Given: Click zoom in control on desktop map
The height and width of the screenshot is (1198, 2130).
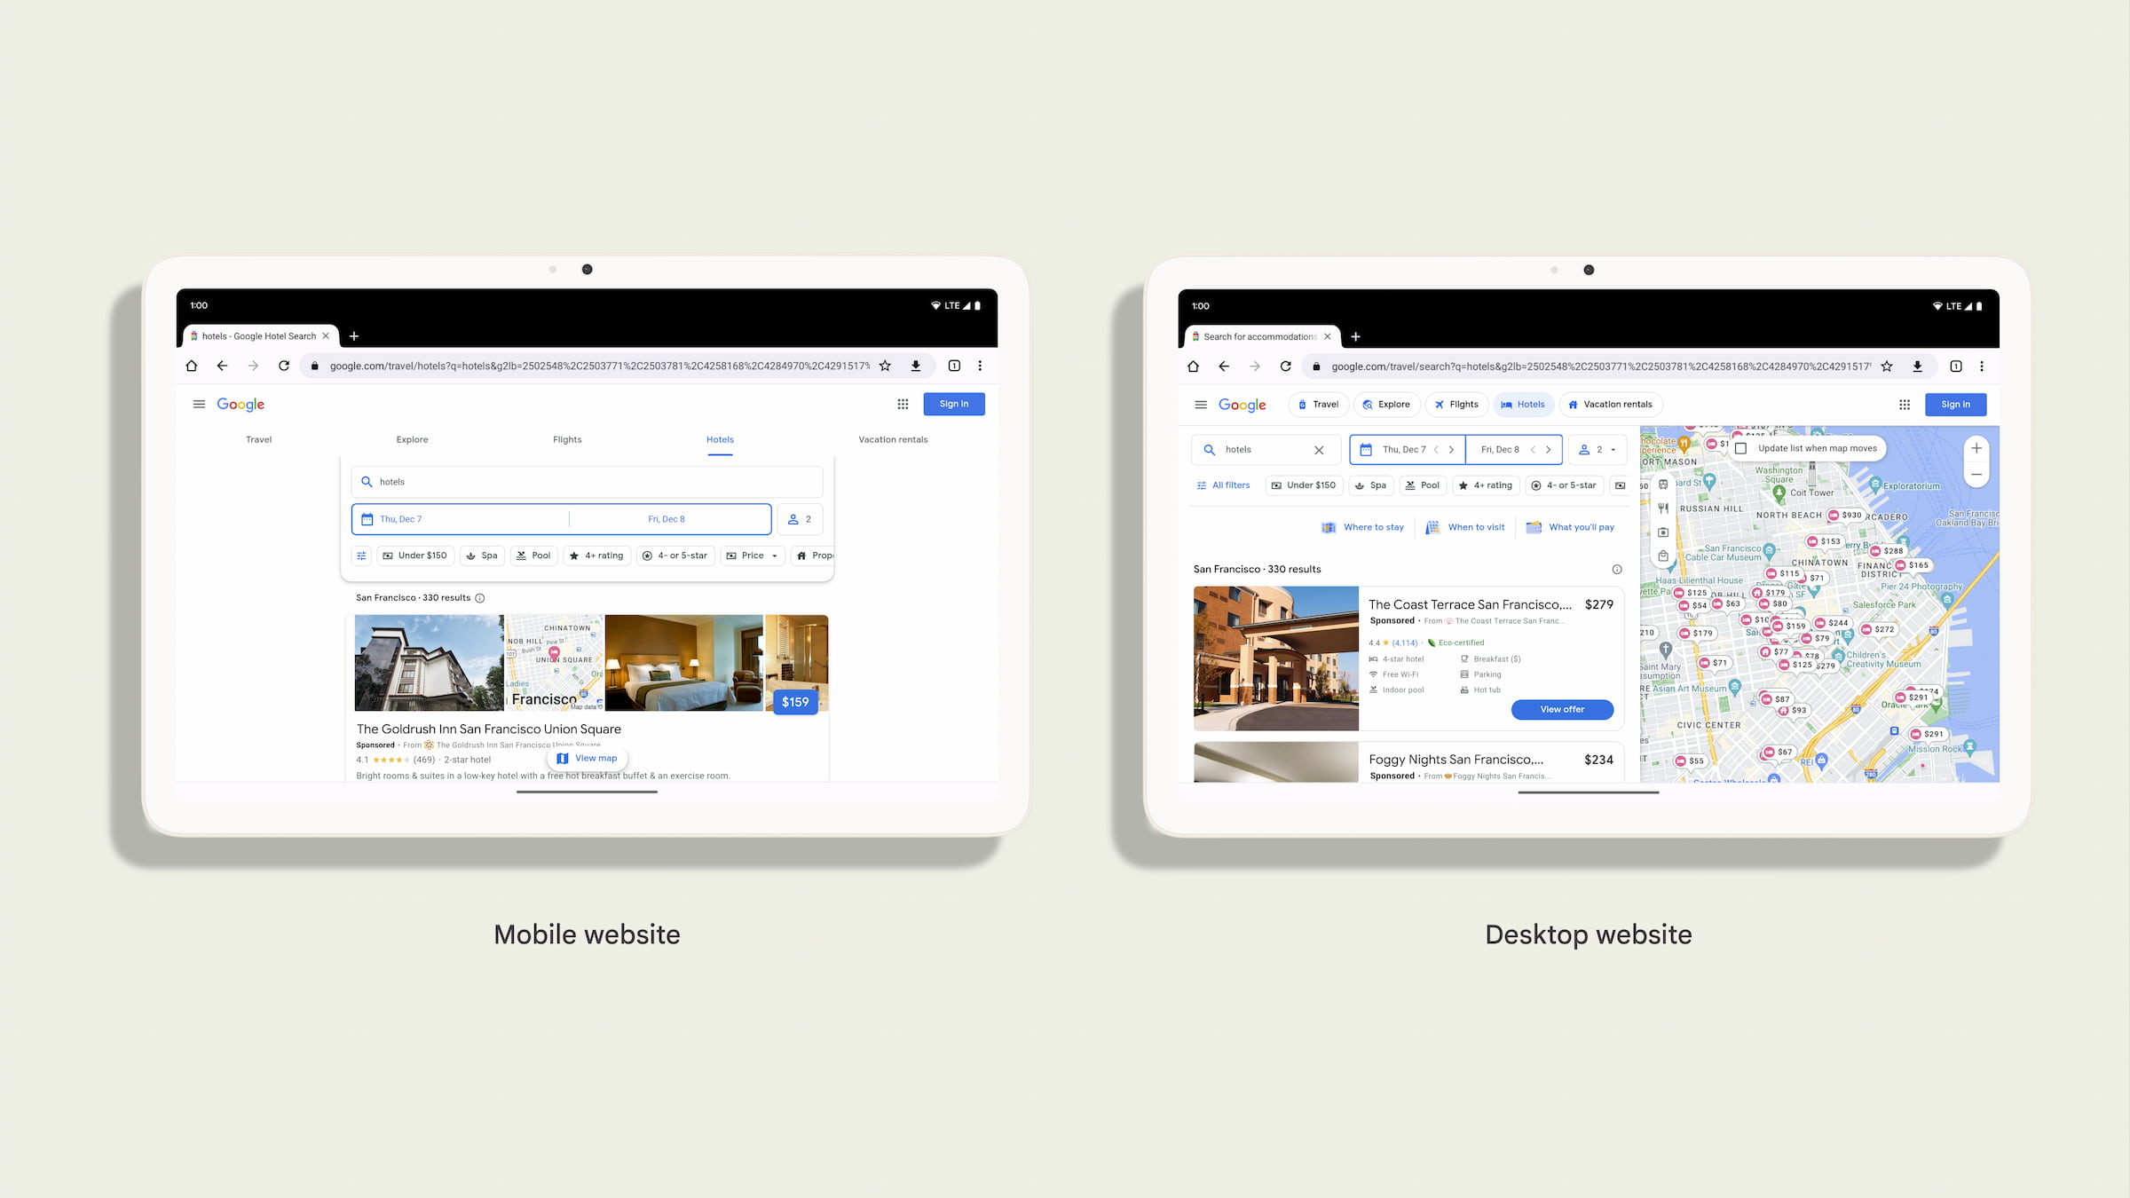Looking at the screenshot, I should point(1975,449).
